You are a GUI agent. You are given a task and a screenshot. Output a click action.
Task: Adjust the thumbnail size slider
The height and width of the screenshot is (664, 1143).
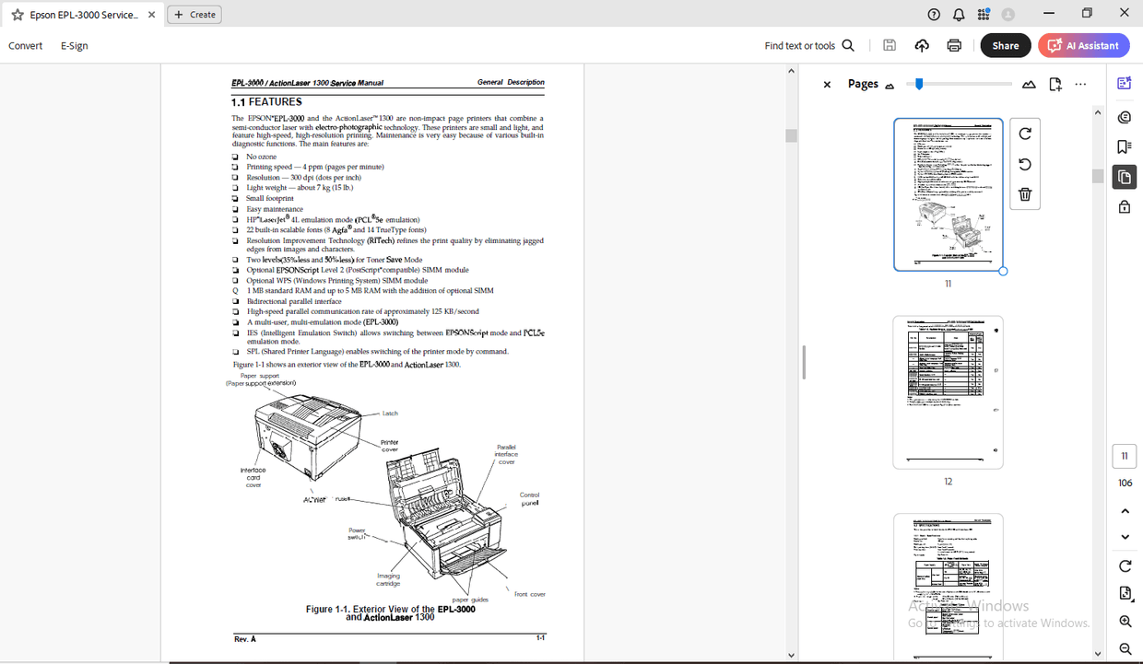point(918,84)
